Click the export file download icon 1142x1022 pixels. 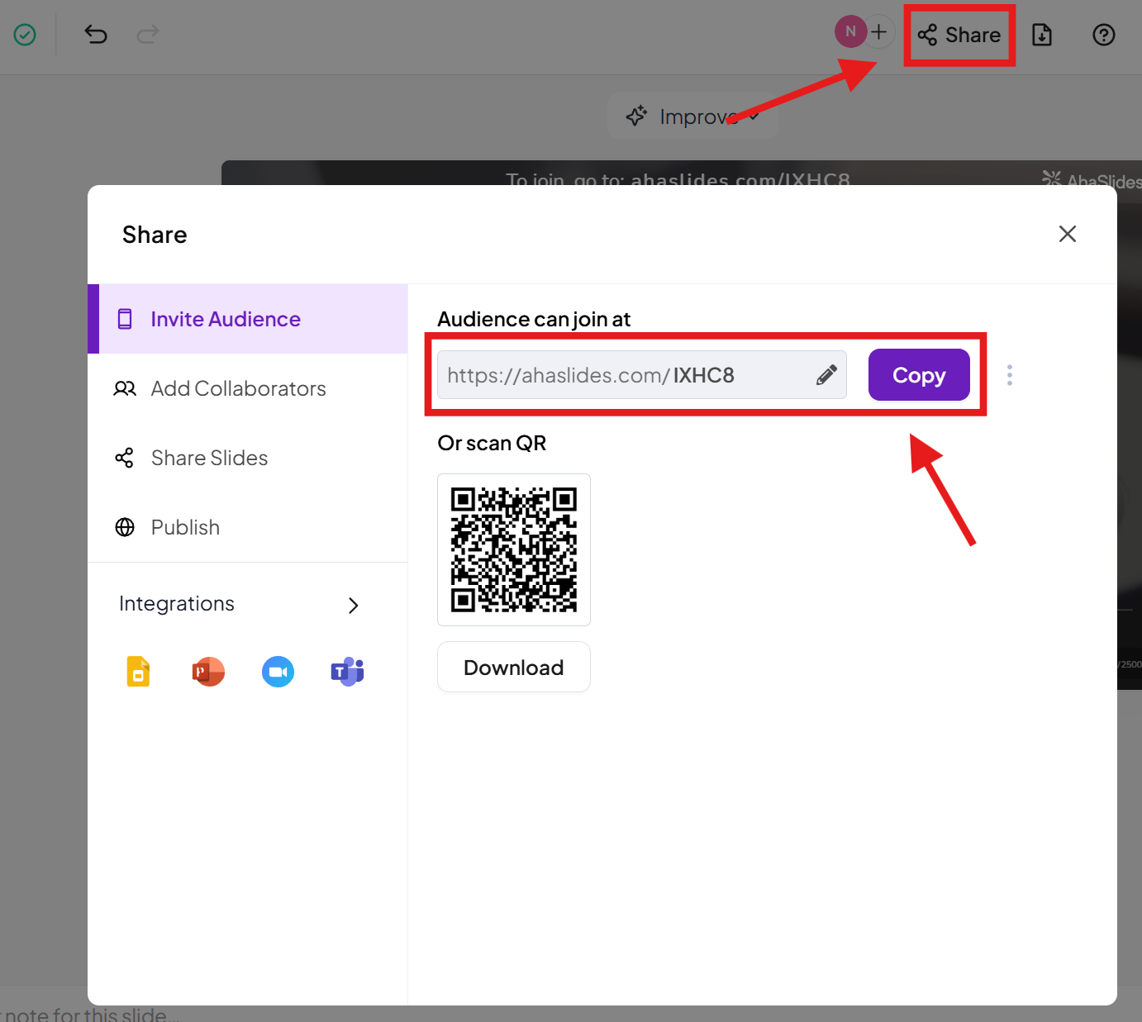coord(1042,35)
